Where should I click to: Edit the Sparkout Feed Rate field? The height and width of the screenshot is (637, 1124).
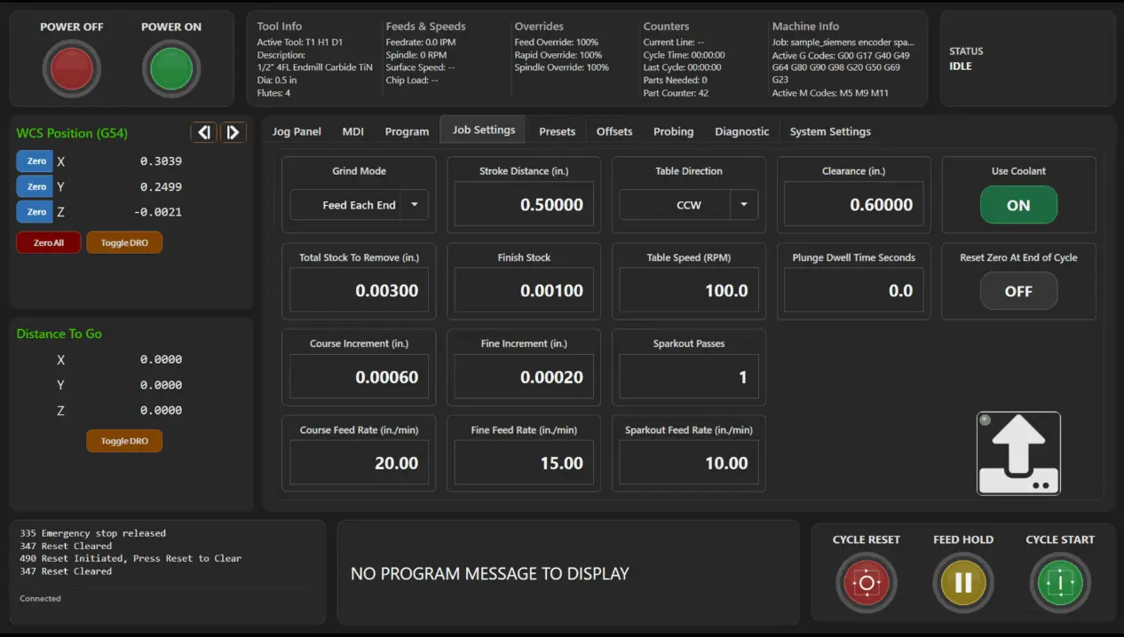(x=689, y=463)
